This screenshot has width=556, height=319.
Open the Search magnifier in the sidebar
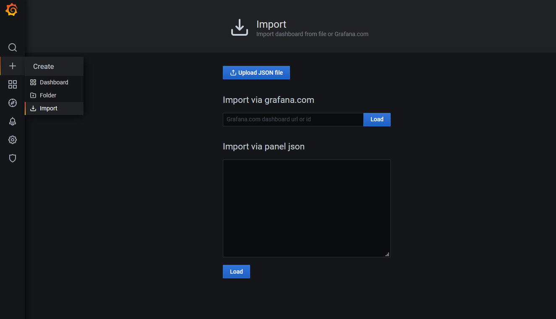(13, 47)
